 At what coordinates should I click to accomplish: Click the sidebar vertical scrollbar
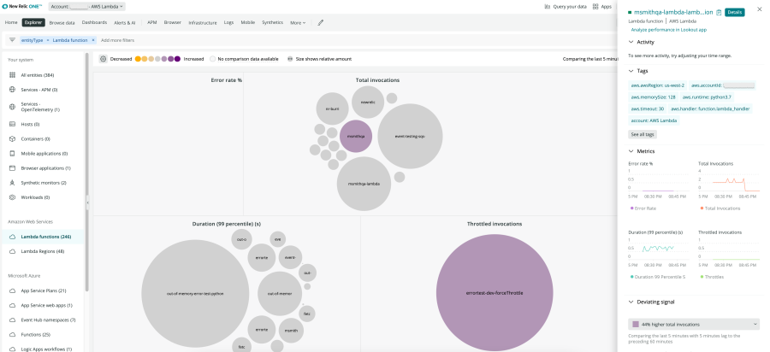click(87, 172)
